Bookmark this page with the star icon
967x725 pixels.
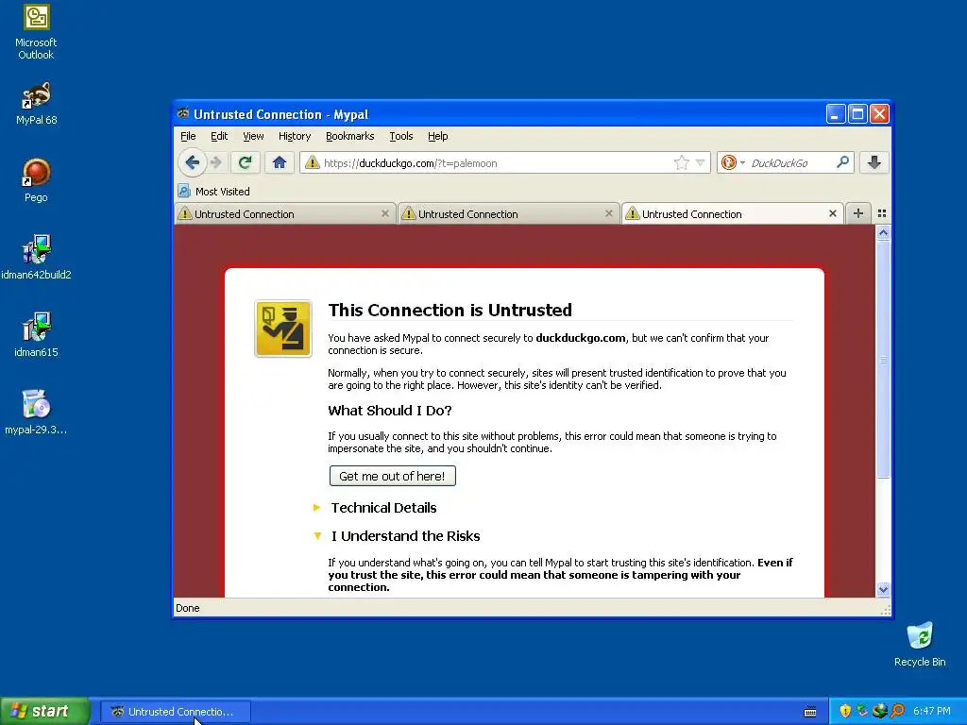[x=681, y=162]
